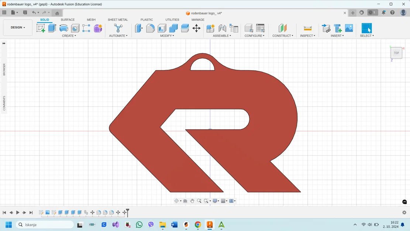This screenshot has height=231, width=410.
Task: Expand the INSERT dropdown
Action: pyautogui.click(x=337, y=35)
